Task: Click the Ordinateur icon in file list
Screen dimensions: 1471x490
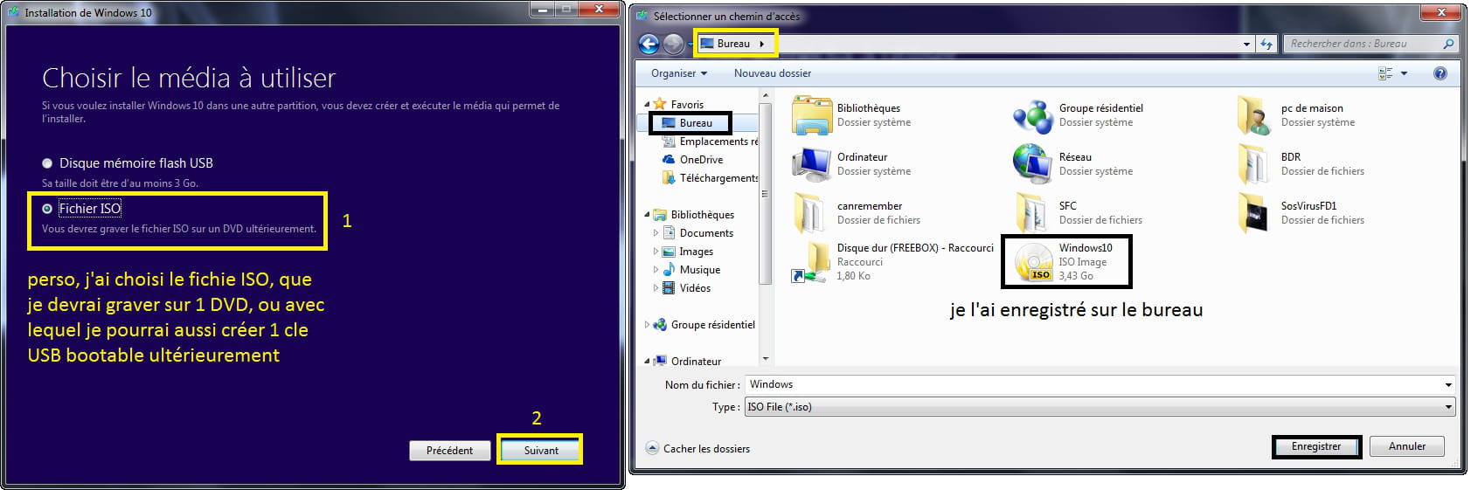Action: (x=812, y=164)
